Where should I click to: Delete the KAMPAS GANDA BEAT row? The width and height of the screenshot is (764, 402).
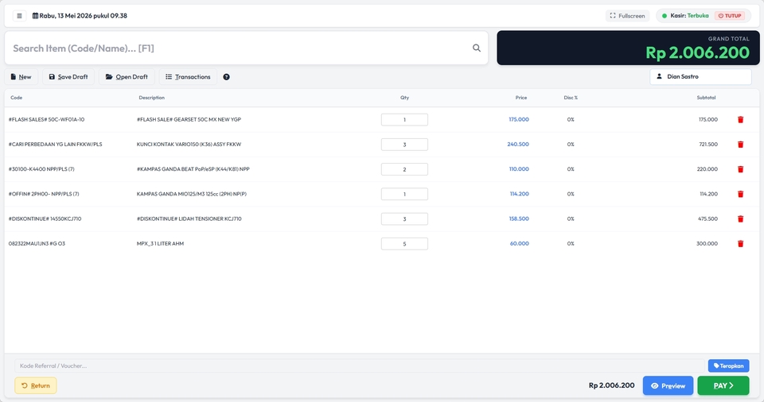tap(740, 169)
